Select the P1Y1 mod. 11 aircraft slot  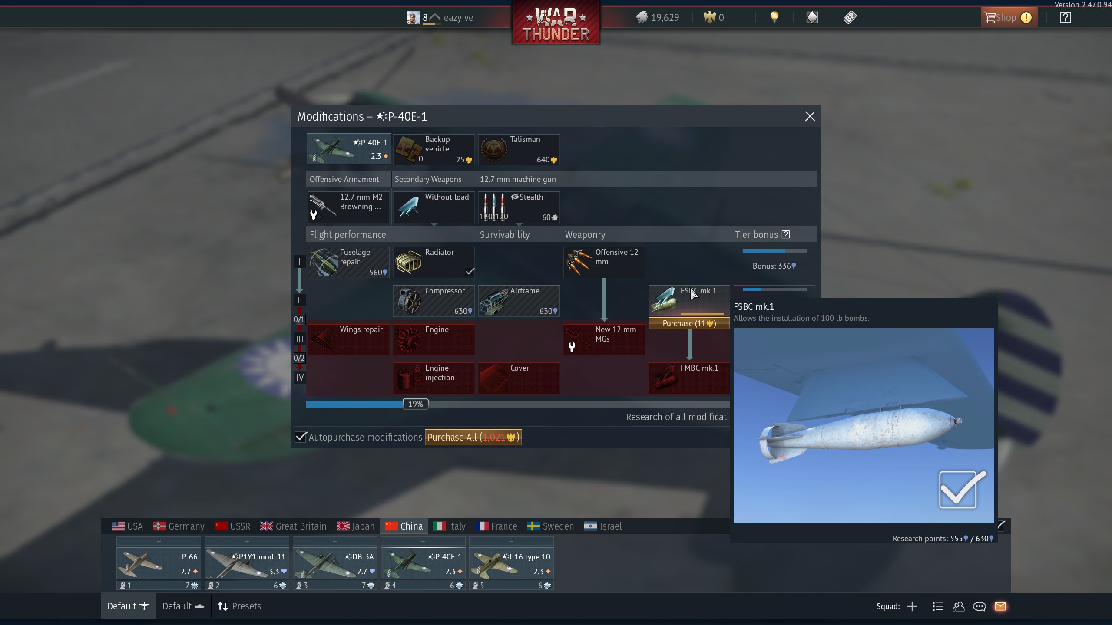tap(247, 564)
